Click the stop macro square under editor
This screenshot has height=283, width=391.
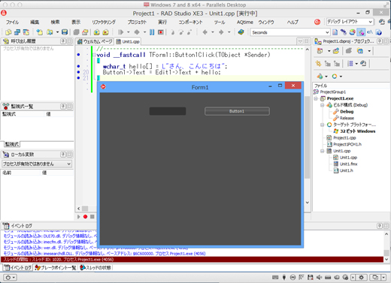pyautogui.click(x=92, y=217)
